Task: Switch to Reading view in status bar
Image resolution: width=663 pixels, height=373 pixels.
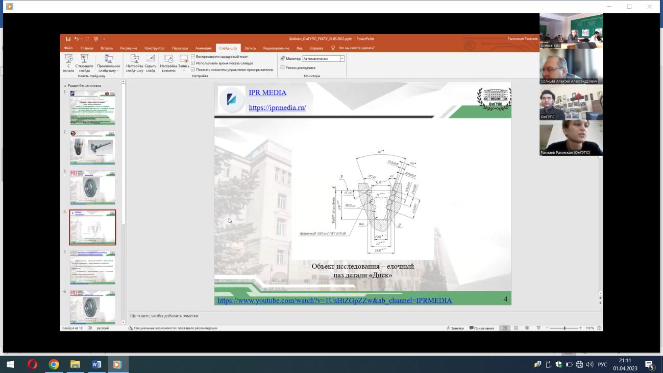Action: pos(527,328)
